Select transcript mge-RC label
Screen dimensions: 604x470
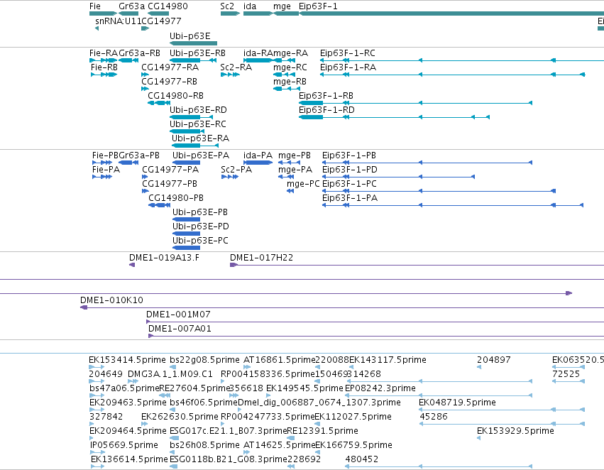pos(290,67)
